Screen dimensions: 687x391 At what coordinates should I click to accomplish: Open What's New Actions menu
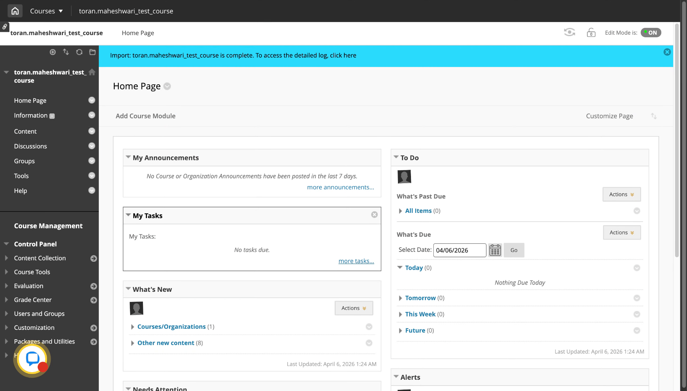pos(354,308)
